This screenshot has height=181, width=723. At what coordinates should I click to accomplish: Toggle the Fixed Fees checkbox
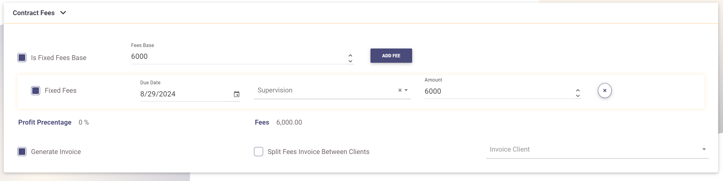(x=36, y=91)
